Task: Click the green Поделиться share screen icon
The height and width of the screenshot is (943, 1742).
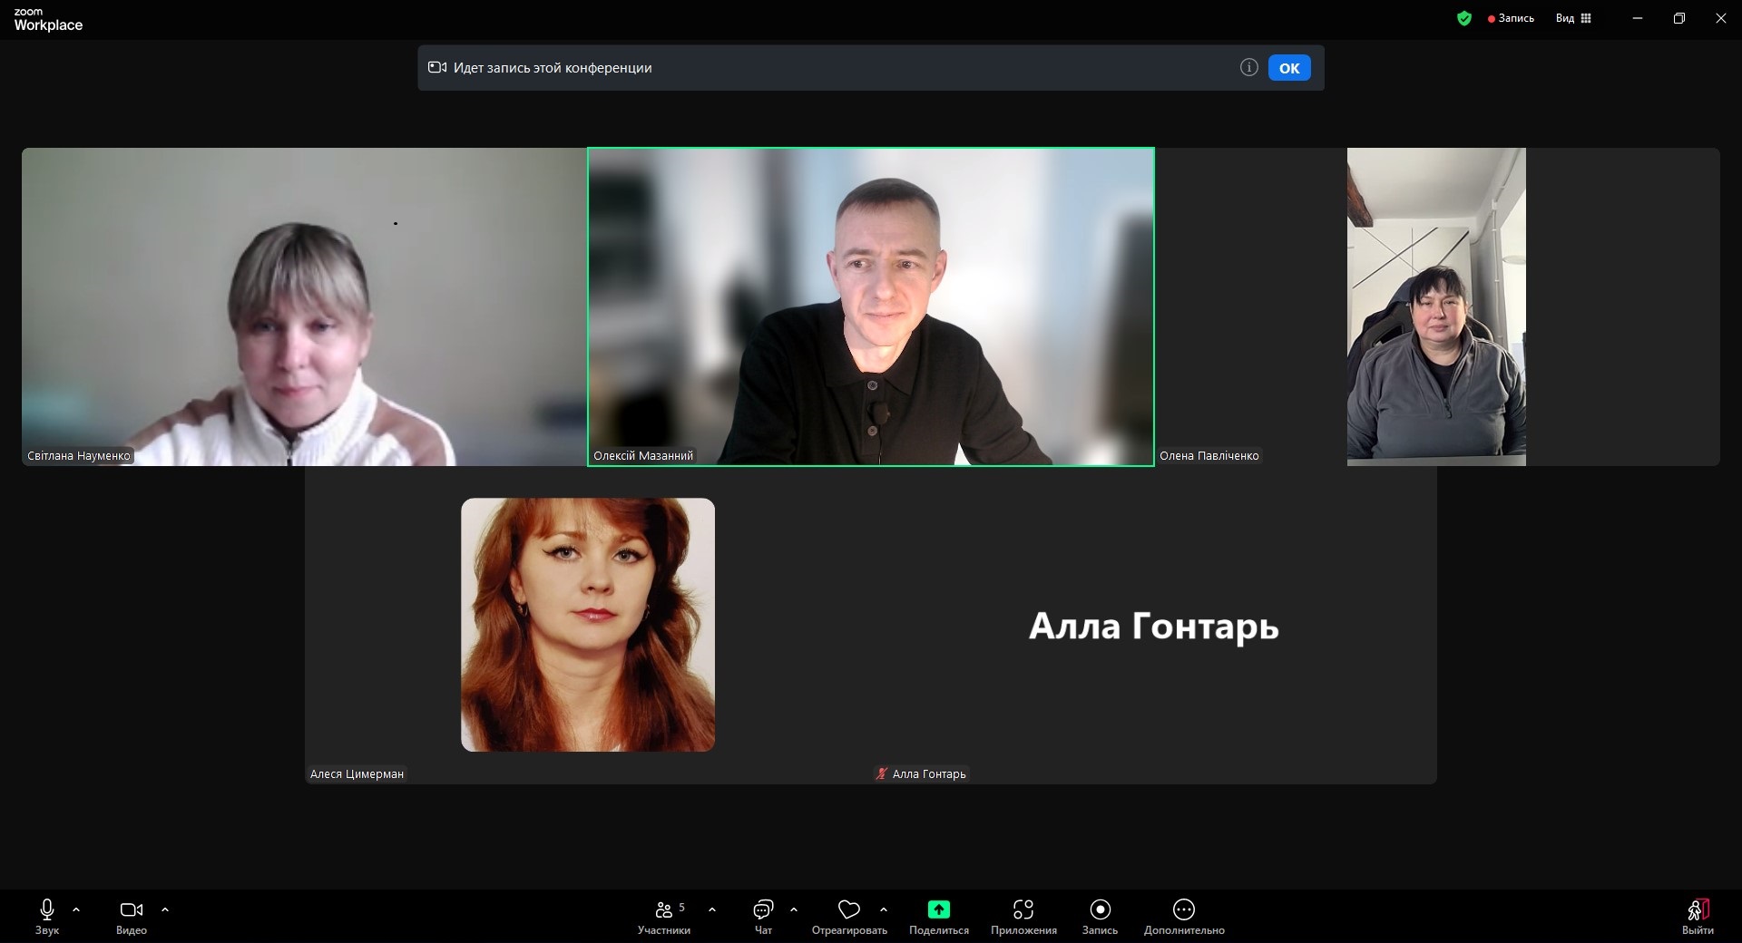Action: tap(938, 909)
